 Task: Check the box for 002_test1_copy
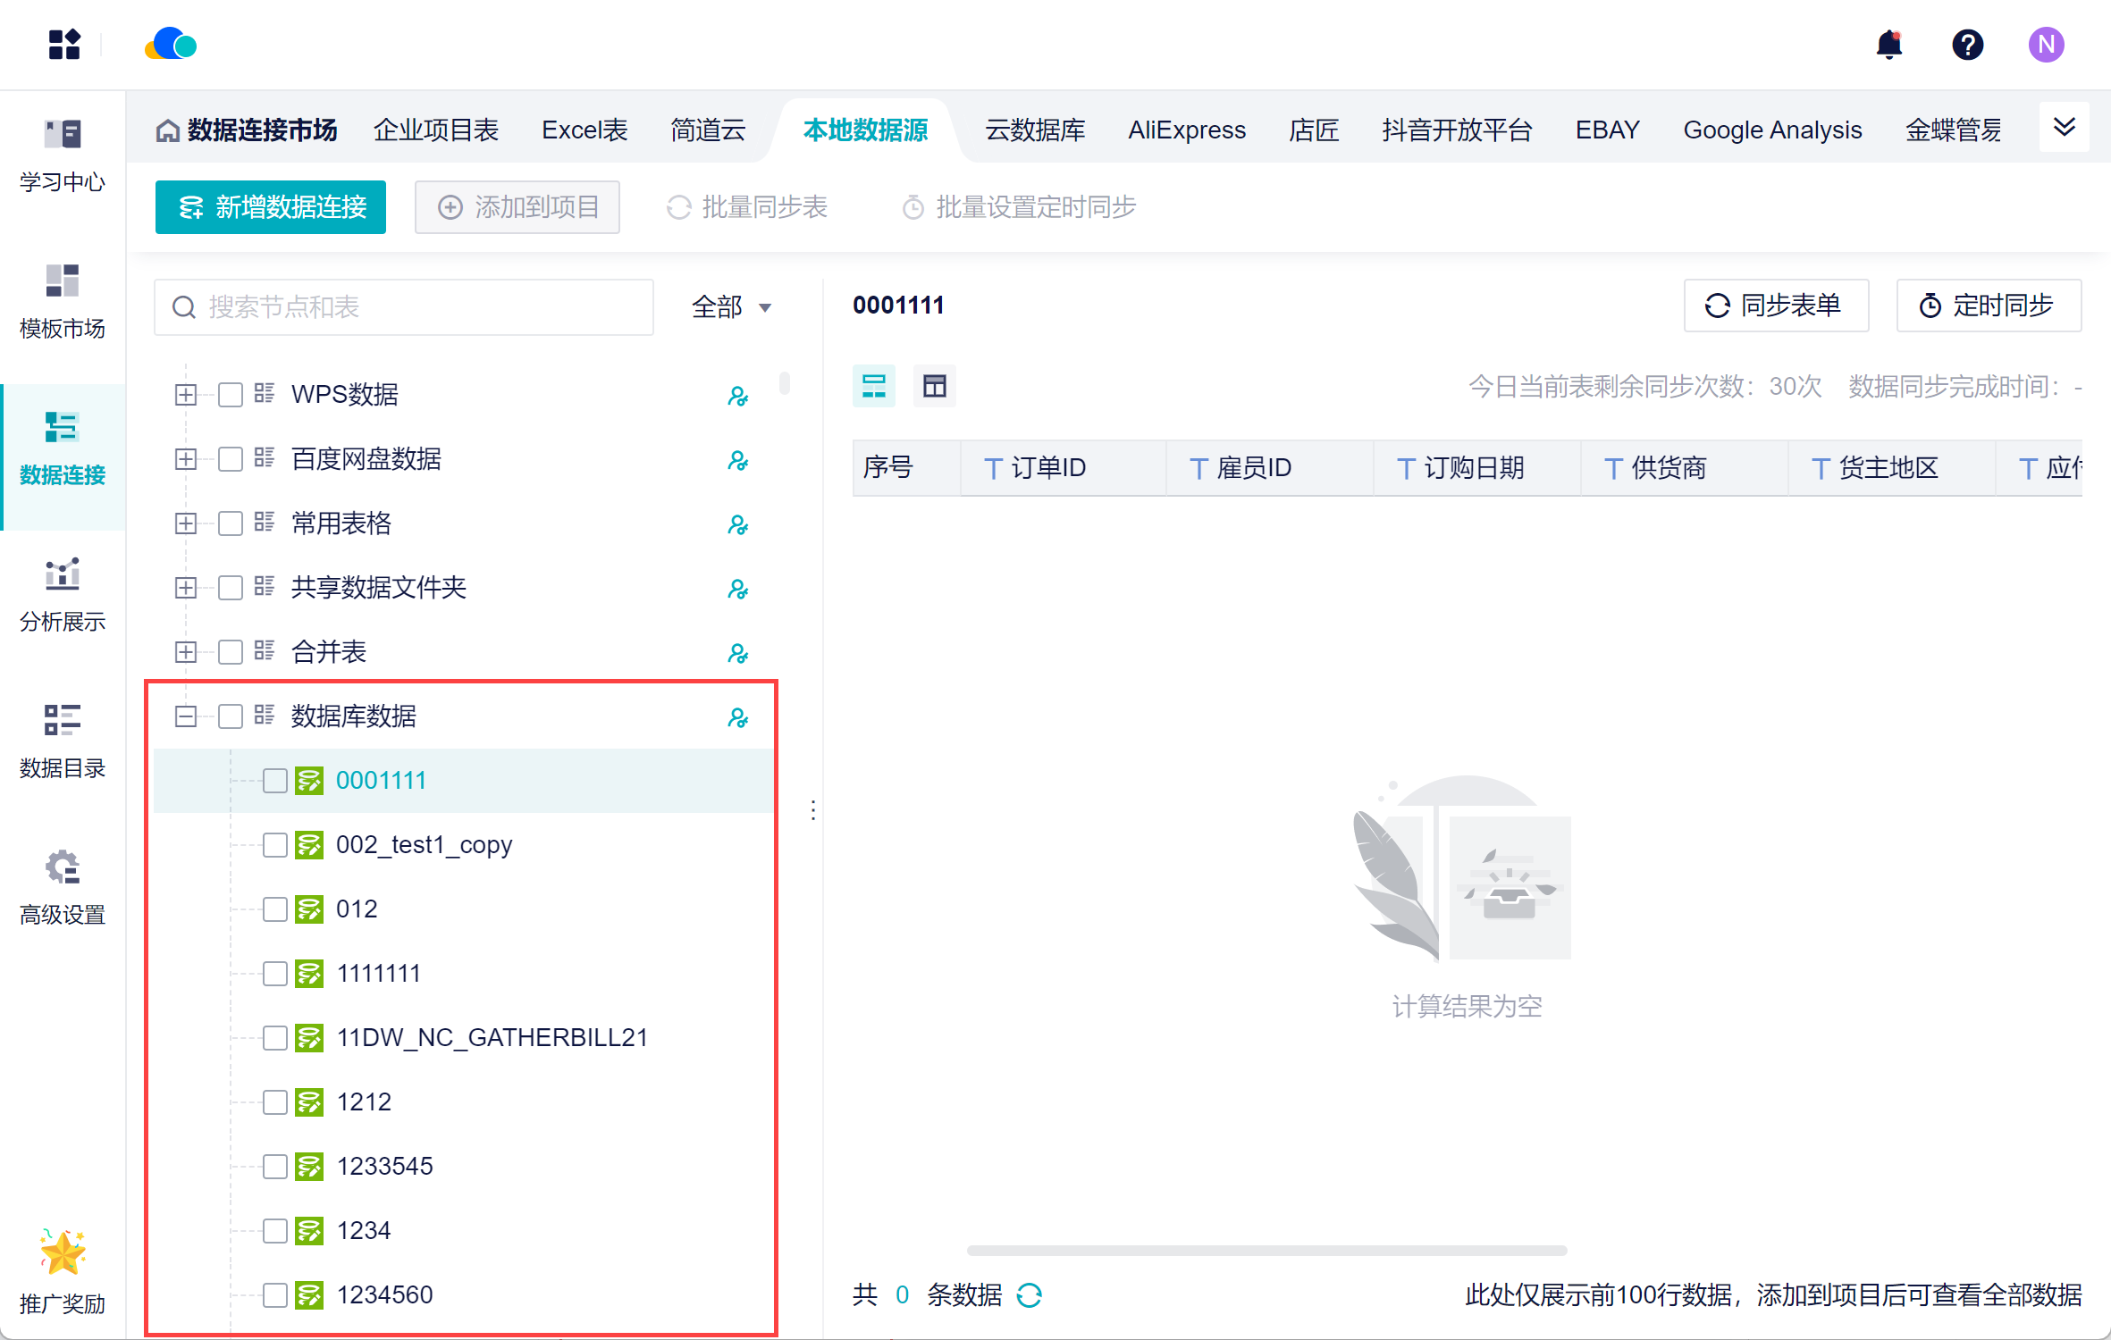pos(275,845)
